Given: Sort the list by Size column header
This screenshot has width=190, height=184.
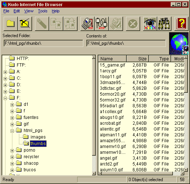Looking at the screenshot, I should click(x=138, y=59).
